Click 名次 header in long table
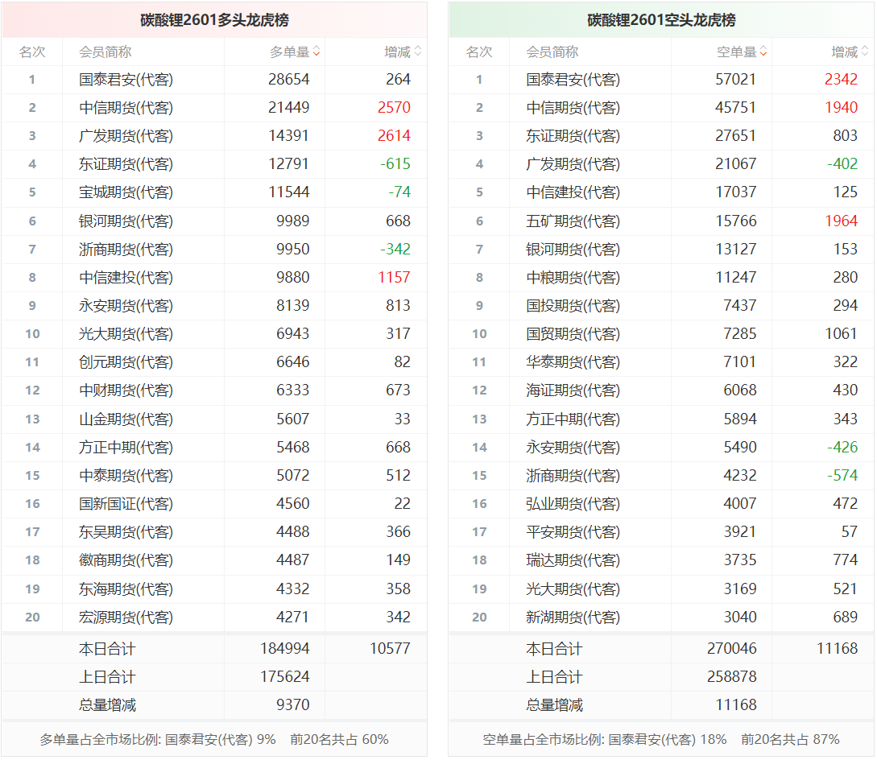This screenshot has width=877, height=760. click(32, 52)
